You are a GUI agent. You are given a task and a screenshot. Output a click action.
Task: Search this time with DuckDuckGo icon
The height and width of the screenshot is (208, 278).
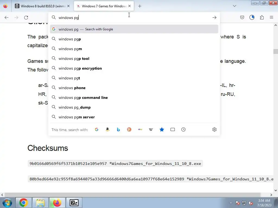coord(129,129)
